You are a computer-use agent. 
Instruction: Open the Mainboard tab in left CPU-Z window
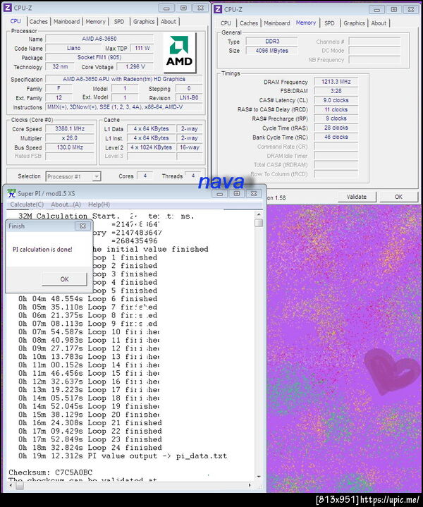66,22
